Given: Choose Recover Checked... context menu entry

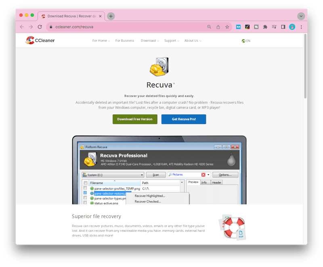Looking at the screenshot, I should click(x=148, y=202).
